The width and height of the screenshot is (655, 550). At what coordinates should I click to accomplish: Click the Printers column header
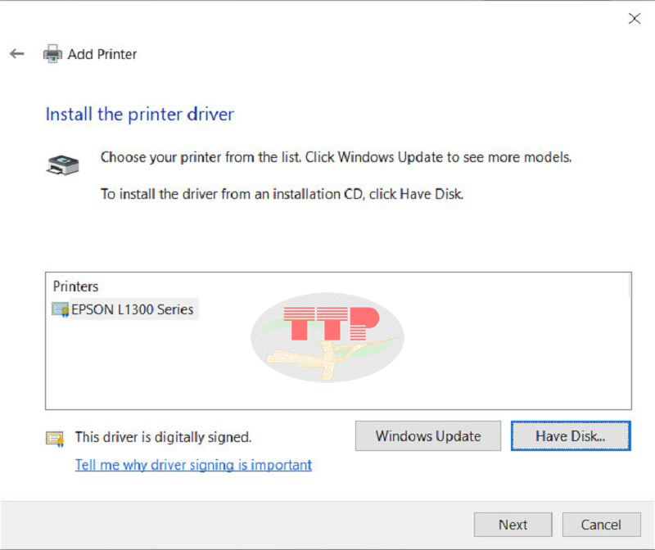pyautogui.click(x=75, y=286)
